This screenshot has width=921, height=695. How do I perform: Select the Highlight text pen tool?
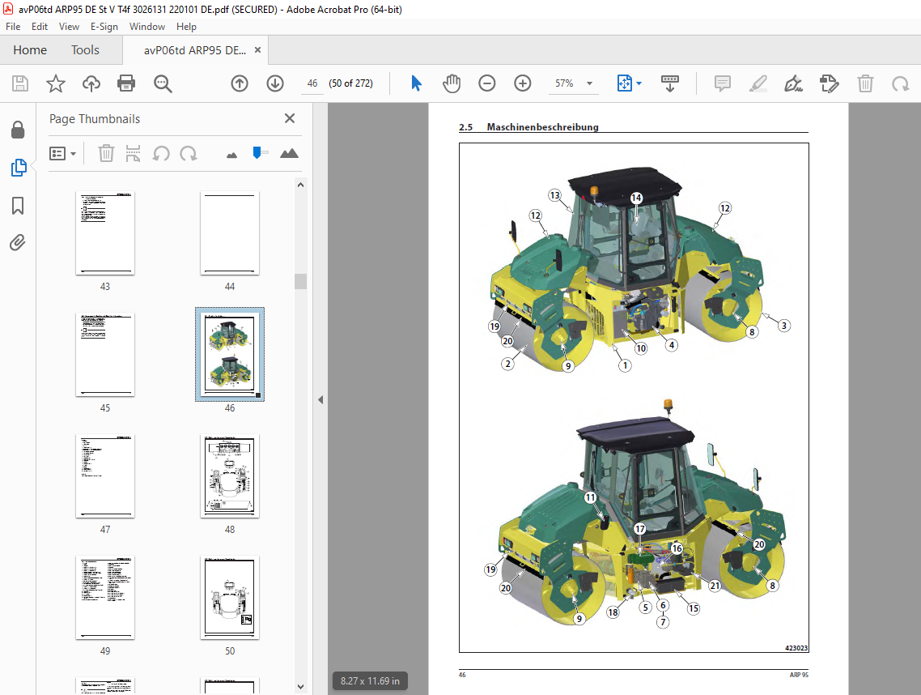pyautogui.click(x=758, y=83)
